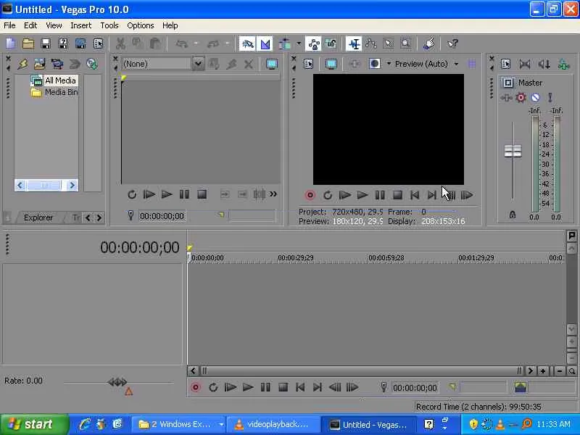Switch to the Explorer tab
Screen dimensions: 580x435
click(x=38, y=217)
